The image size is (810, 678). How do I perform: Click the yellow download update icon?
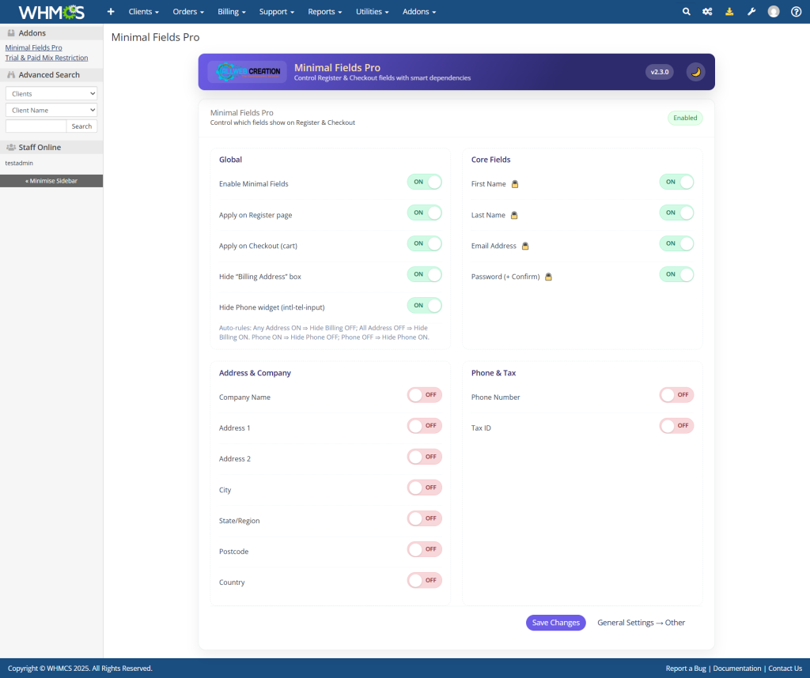pyautogui.click(x=729, y=12)
